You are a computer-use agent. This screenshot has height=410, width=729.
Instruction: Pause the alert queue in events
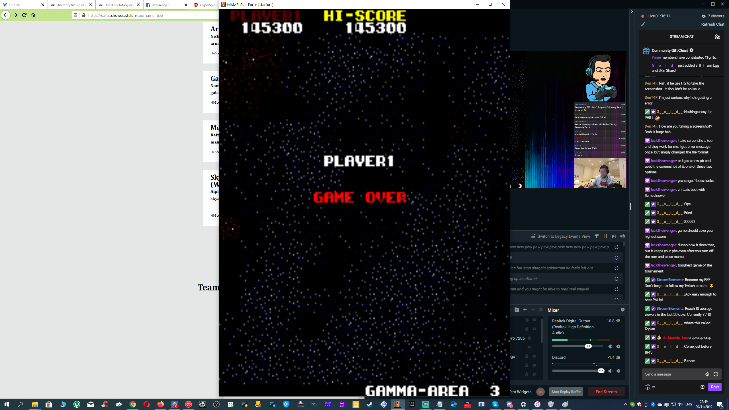pos(605,236)
